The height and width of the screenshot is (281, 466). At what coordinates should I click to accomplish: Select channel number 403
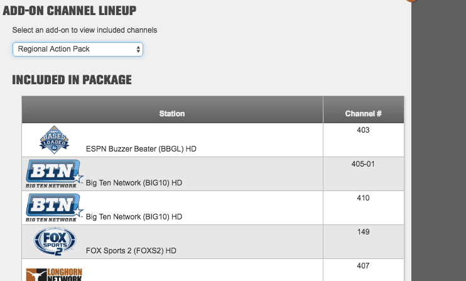click(x=363, y=130)
